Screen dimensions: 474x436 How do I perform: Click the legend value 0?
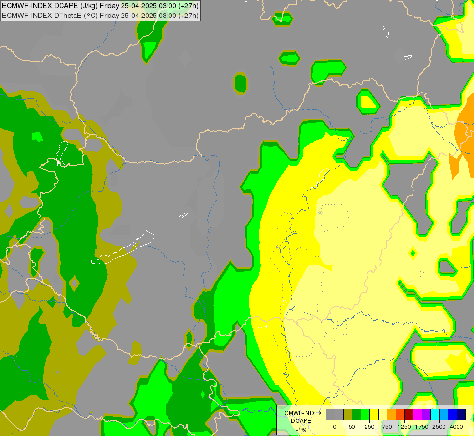tap(335, 427)
